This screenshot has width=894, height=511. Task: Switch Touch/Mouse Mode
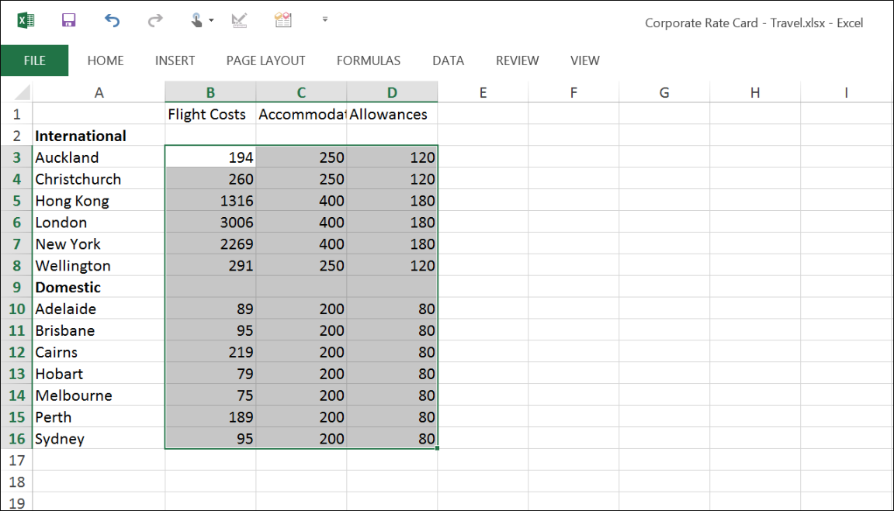click(x=196, y=19)
